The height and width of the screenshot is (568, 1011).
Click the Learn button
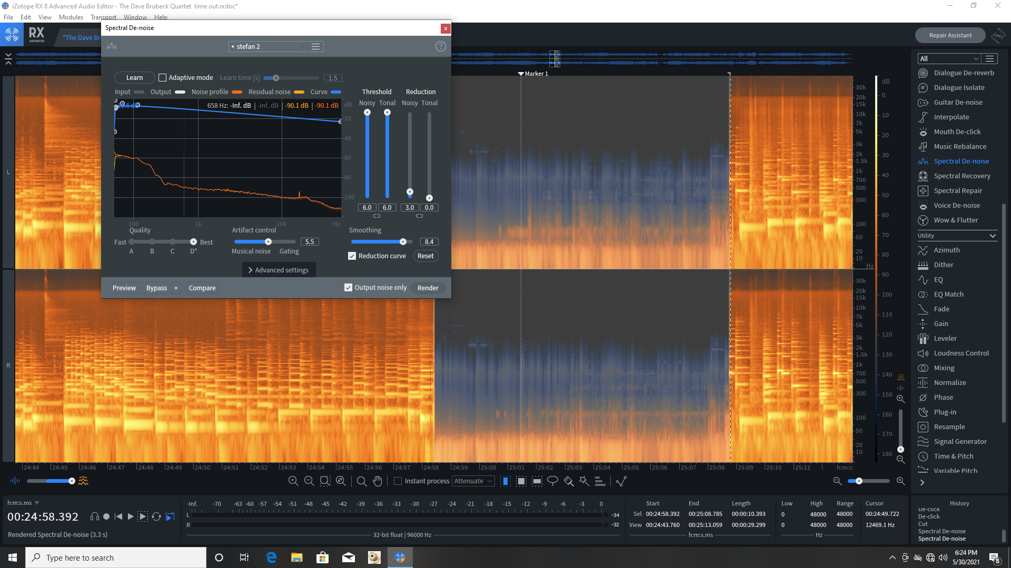pyautogui.click(x=134, y=77)
